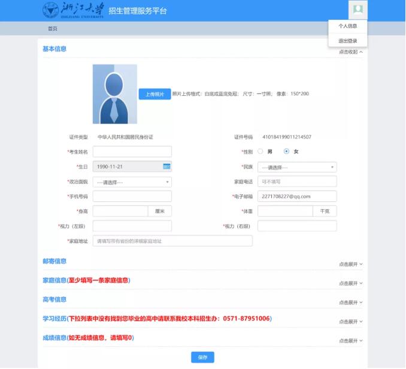Image resolution: width=406 pixels, height=369 pixels.
Task: Click the profile photo placeholder image
Action: click(x=114, y=94)
